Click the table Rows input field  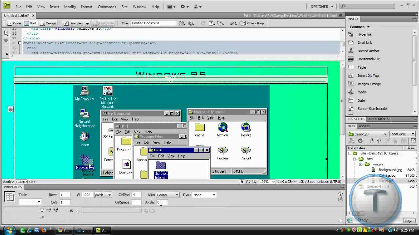(x=64, y=195)
